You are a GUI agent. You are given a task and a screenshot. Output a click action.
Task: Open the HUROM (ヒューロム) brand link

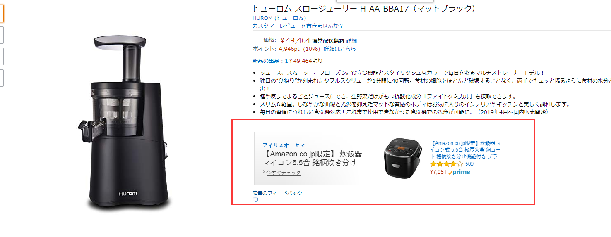pos(279,18)
